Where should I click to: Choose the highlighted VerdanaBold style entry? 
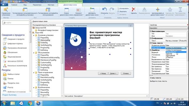pos(176,52)
